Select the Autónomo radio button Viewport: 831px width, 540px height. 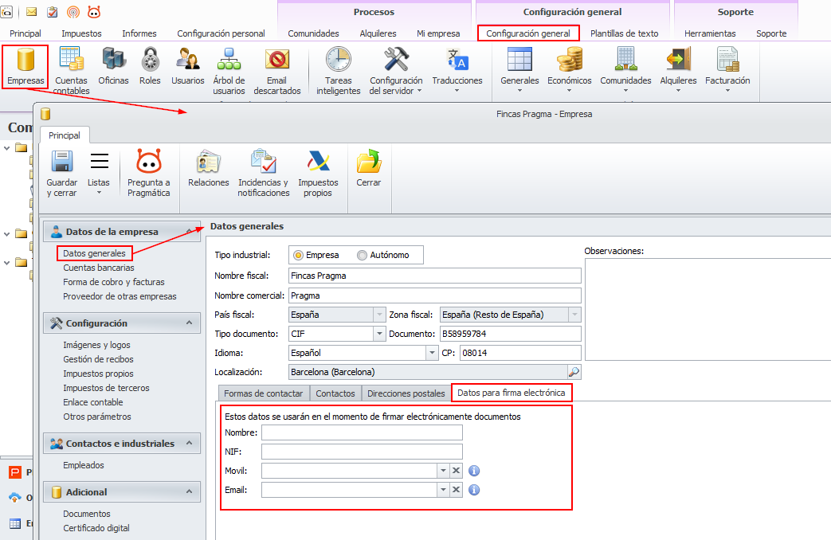[x=362, y=256]
